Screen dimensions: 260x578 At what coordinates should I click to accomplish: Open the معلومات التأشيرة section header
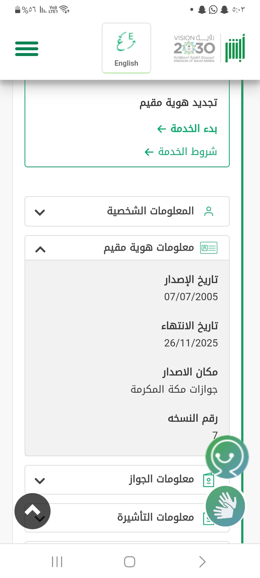point(155,517)
